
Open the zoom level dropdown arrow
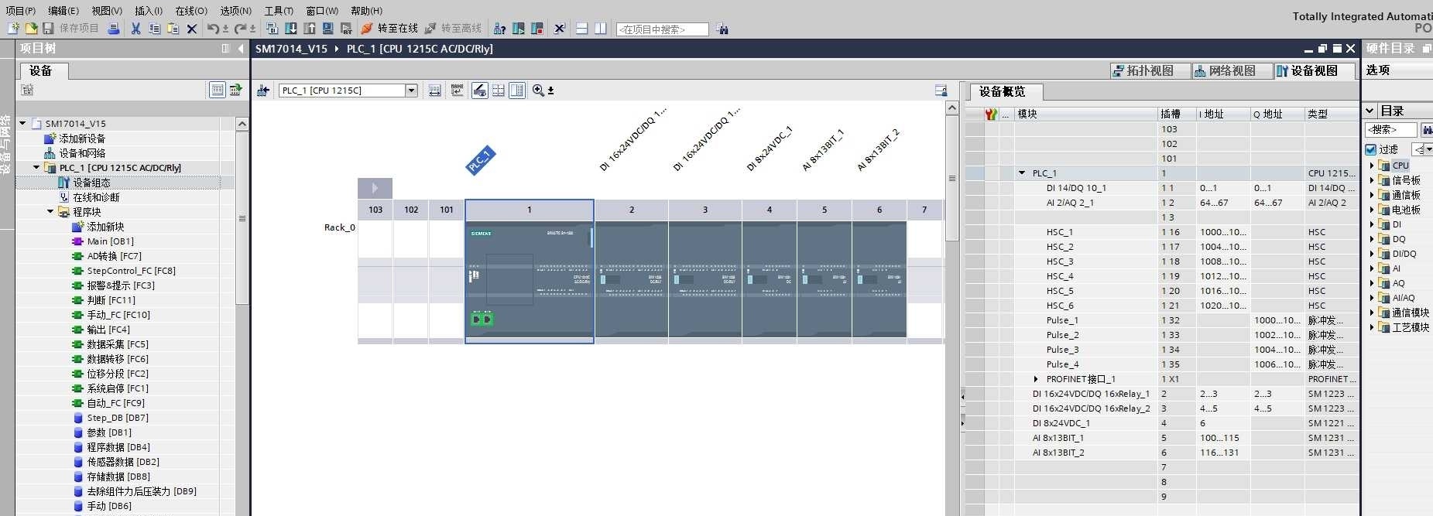click(551, 91)
